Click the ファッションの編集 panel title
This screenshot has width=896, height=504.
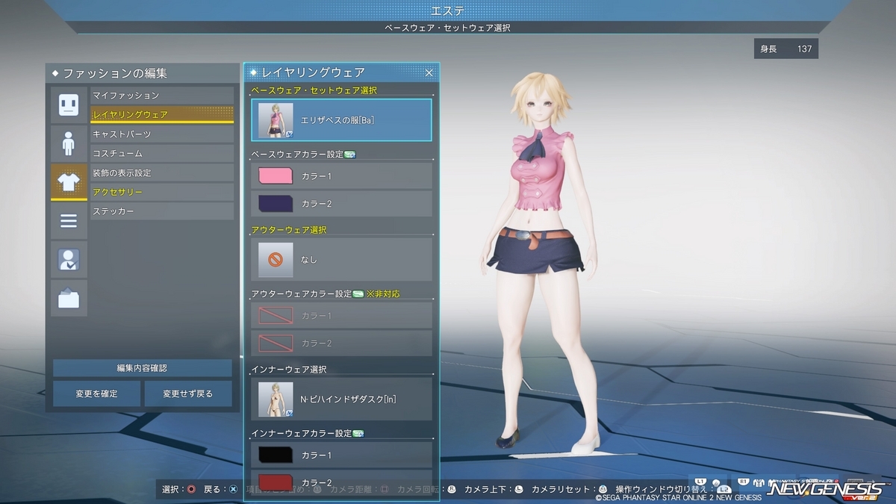pyautogui.click(x=115, y=73)
